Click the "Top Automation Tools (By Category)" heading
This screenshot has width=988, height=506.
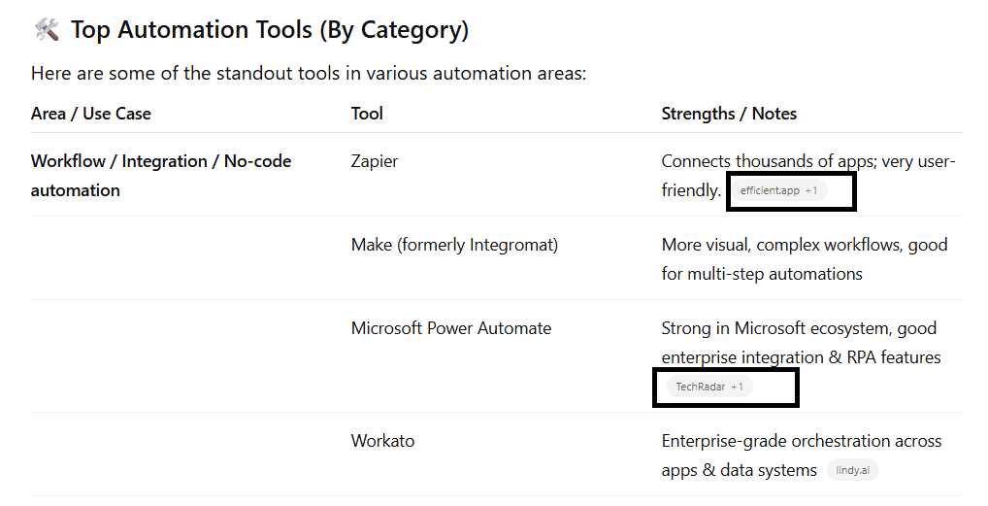click(x=270, y=30)
